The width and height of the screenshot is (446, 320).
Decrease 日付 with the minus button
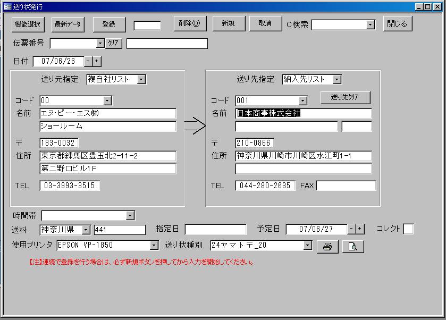(x=88, y=61)
